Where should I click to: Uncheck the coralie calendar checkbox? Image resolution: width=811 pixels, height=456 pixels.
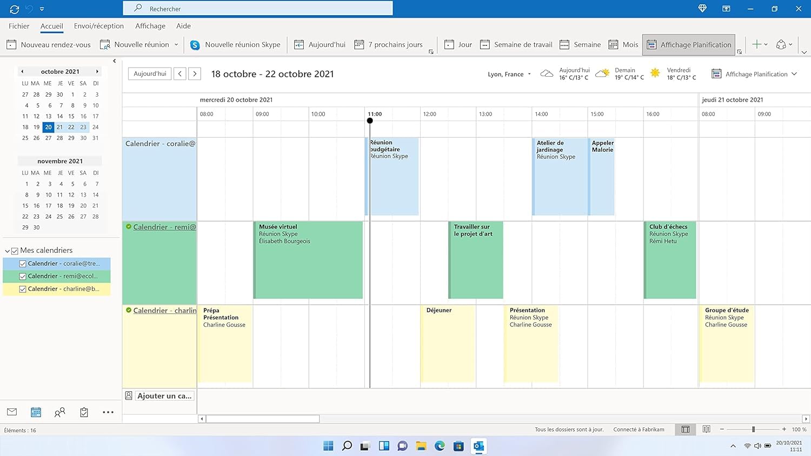pyautogui.click(x=23, y=264)
